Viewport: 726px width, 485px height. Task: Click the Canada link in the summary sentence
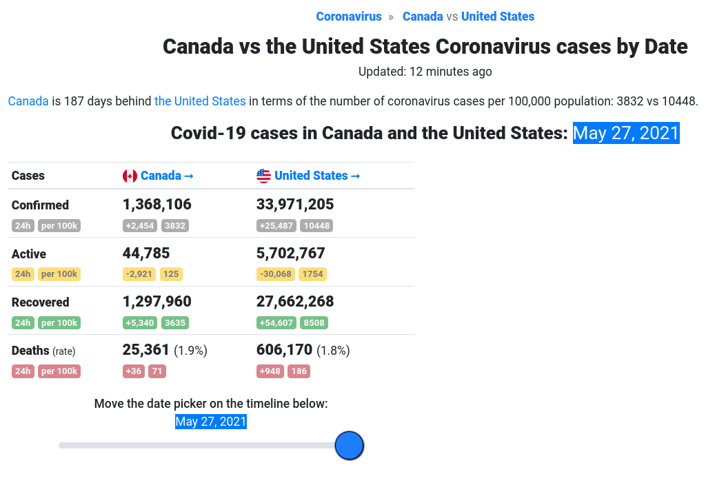pos(28,101)
